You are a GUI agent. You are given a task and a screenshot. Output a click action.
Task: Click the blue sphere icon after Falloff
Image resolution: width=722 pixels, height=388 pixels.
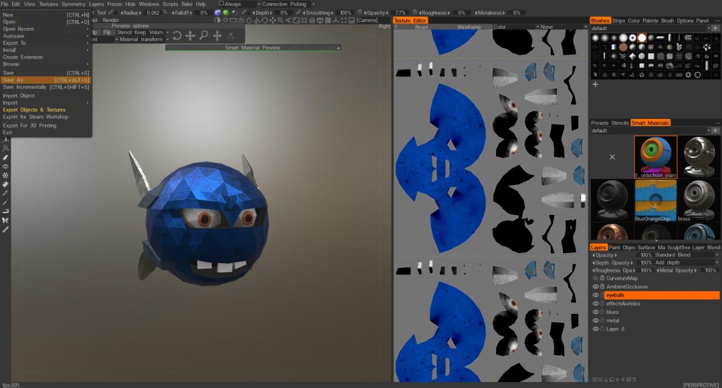[217, 13]
